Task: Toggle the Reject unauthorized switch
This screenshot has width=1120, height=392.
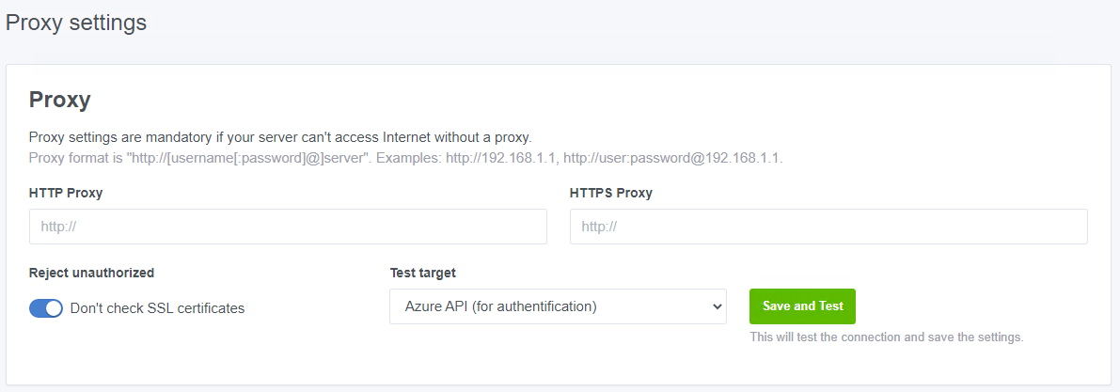Action: (x=46, y=308)
